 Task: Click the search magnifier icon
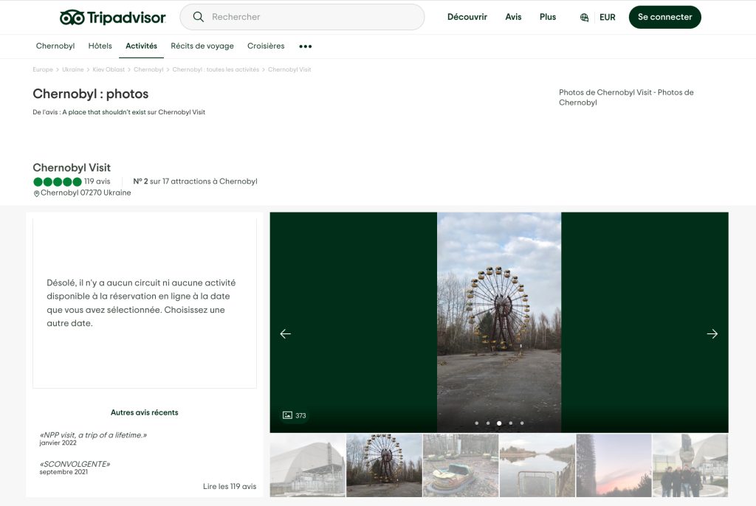coord(198,17)
